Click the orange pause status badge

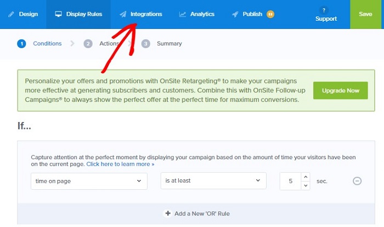pos(270,14)
